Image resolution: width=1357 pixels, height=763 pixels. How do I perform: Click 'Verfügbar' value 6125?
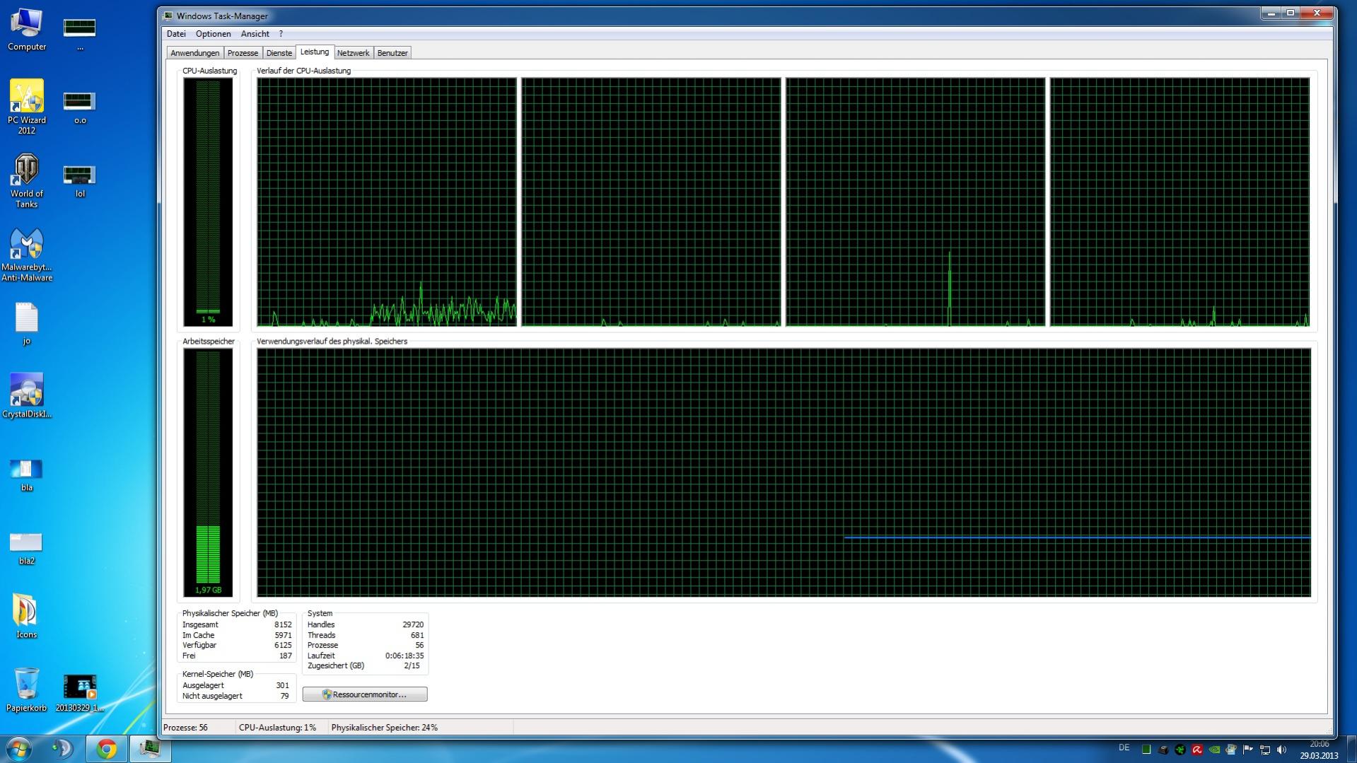(283, 646)
